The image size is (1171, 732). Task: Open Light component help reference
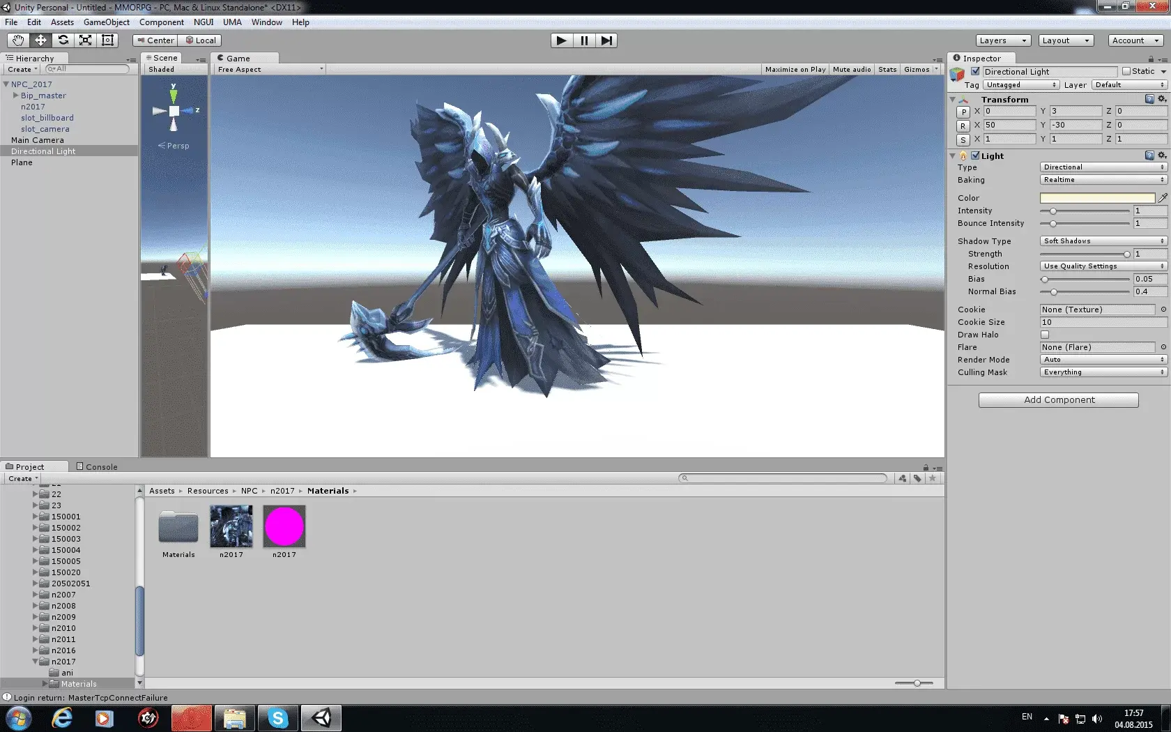click(1149, 155)
